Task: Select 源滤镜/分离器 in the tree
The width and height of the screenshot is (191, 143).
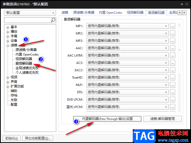Action: click(26, 50)
